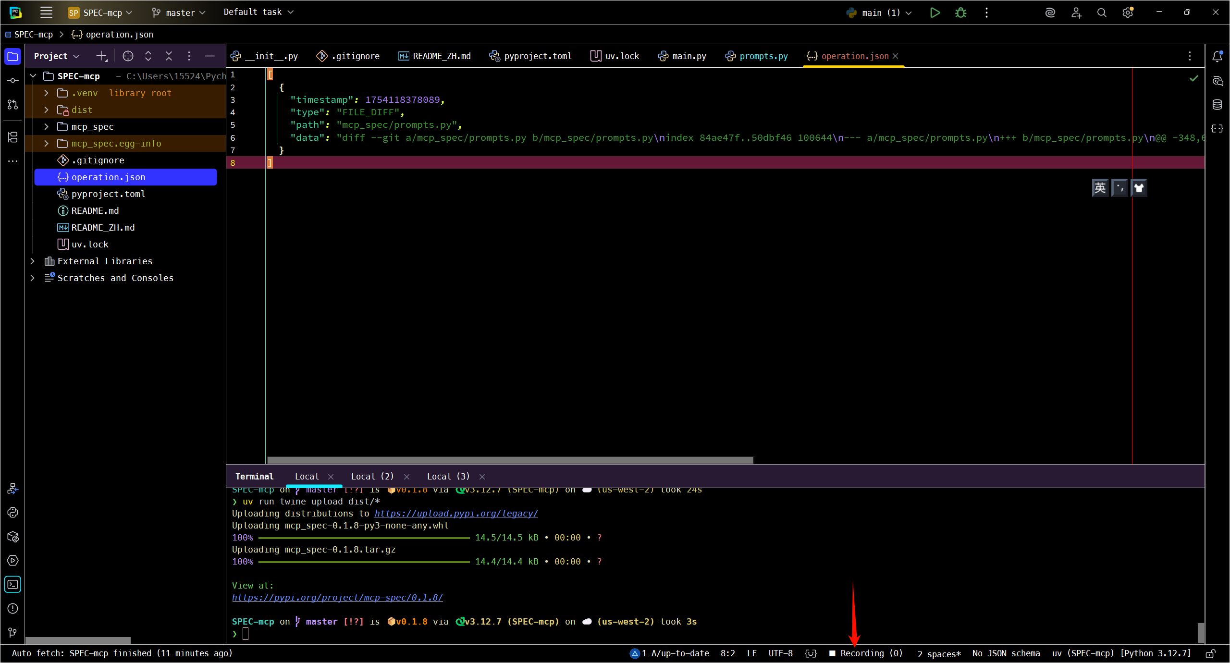
Task: Open the pypi.org mcp-spec 0.1.8 link
Action: click(337, 597)
